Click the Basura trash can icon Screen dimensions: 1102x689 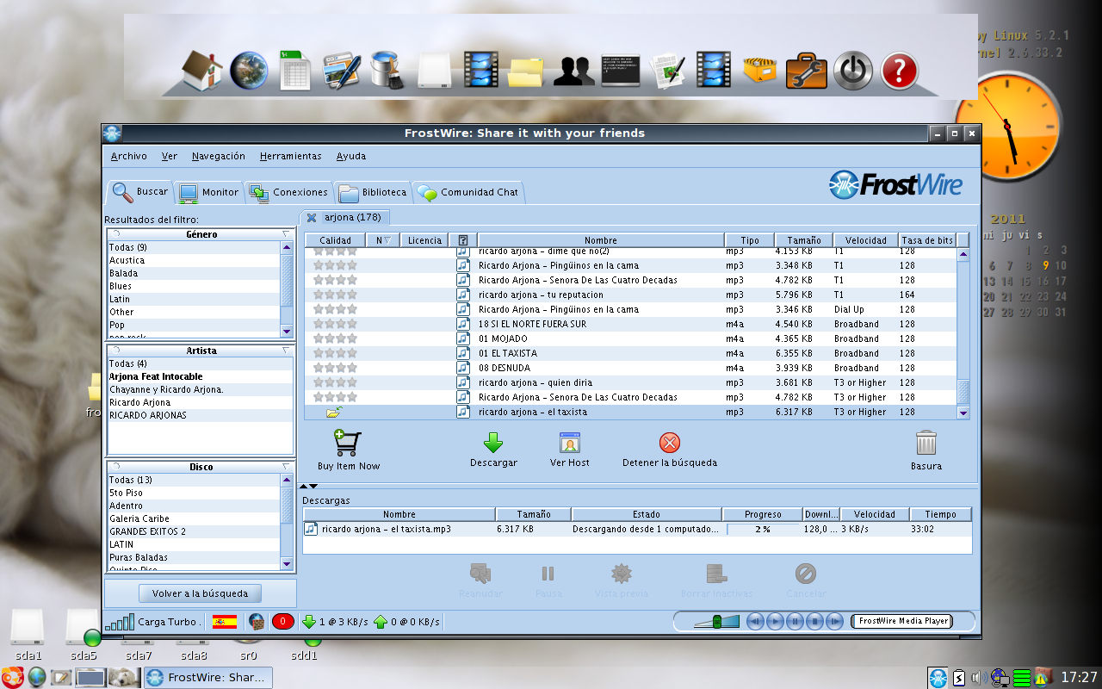[926, 443]
